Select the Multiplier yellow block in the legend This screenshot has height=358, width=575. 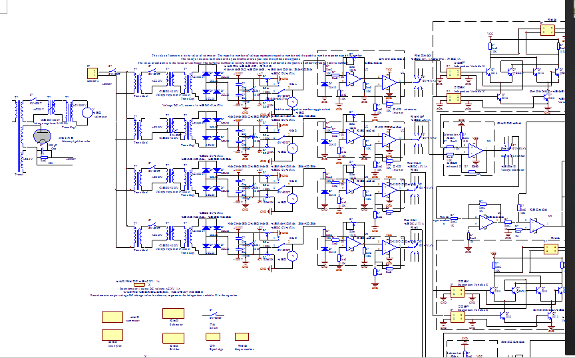point(111,335)
